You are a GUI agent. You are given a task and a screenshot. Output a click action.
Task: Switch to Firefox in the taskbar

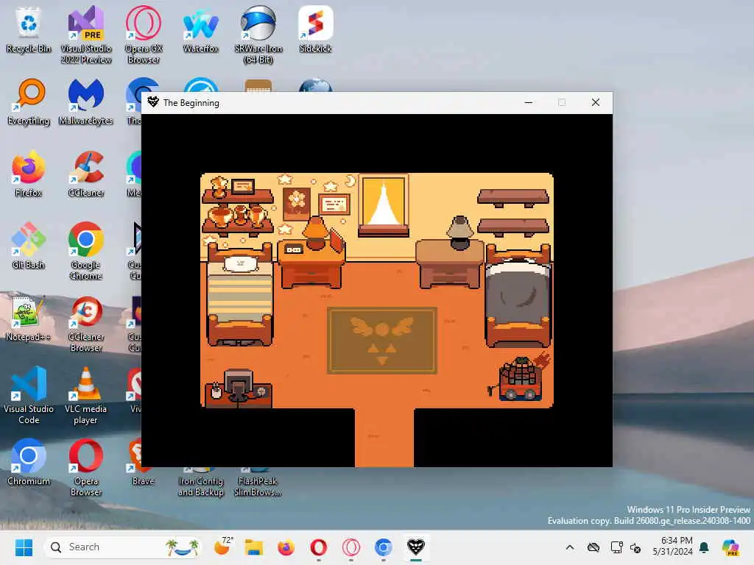[x=286, y=547]
